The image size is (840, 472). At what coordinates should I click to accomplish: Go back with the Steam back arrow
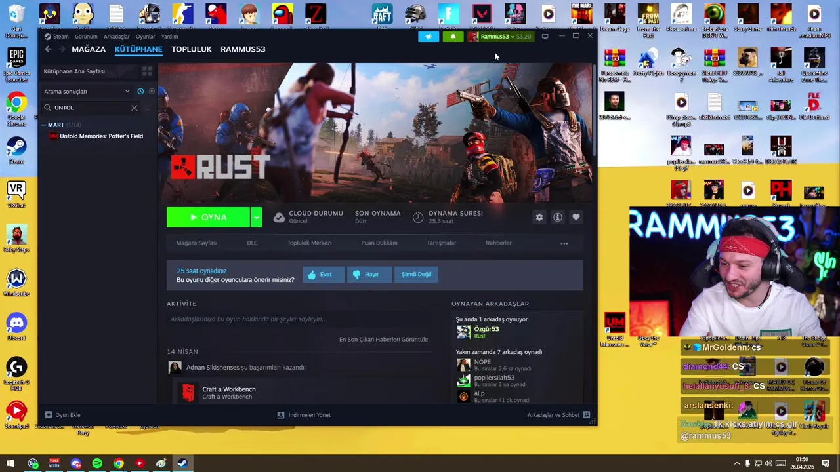pyautogui.click(x=48, y=50)
